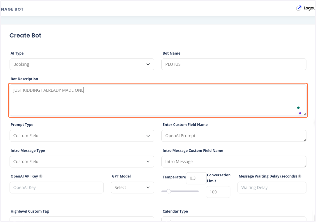Click the Conversation Limit label
316x222 pixels.
tap(219, 178)
